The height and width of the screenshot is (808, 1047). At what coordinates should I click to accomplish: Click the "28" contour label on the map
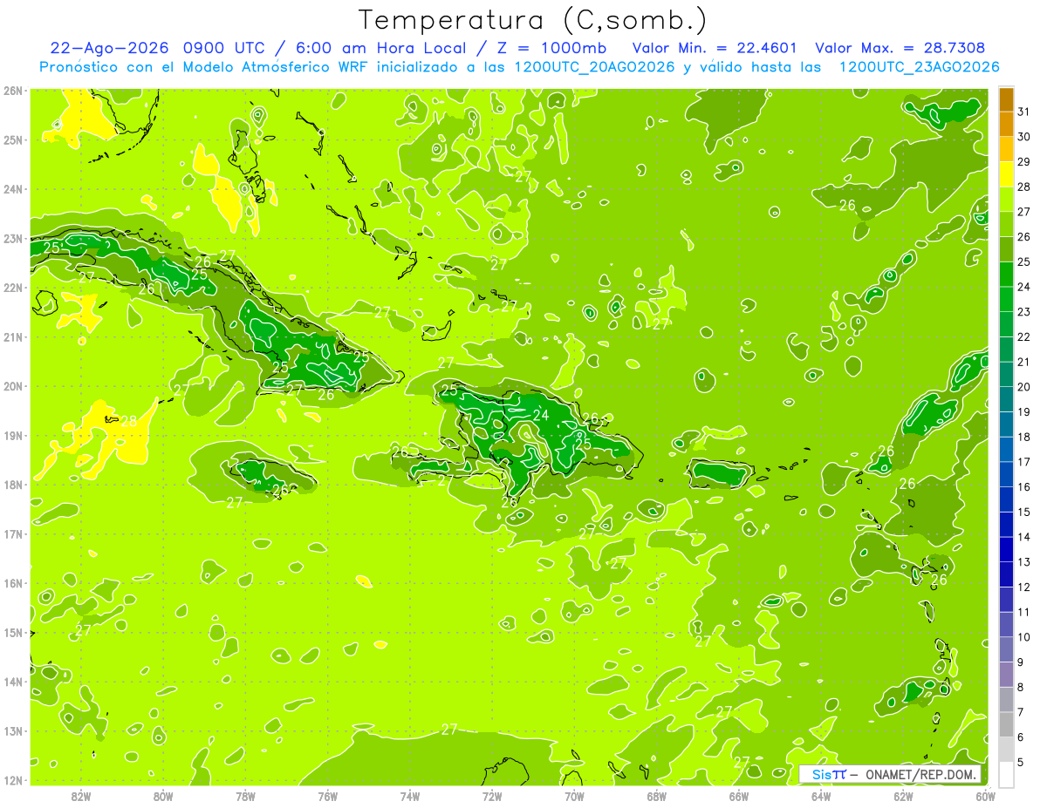128,421
